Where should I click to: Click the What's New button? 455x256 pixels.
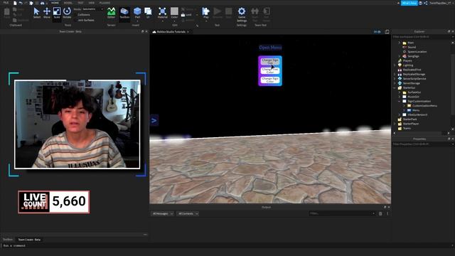[409, 3]
